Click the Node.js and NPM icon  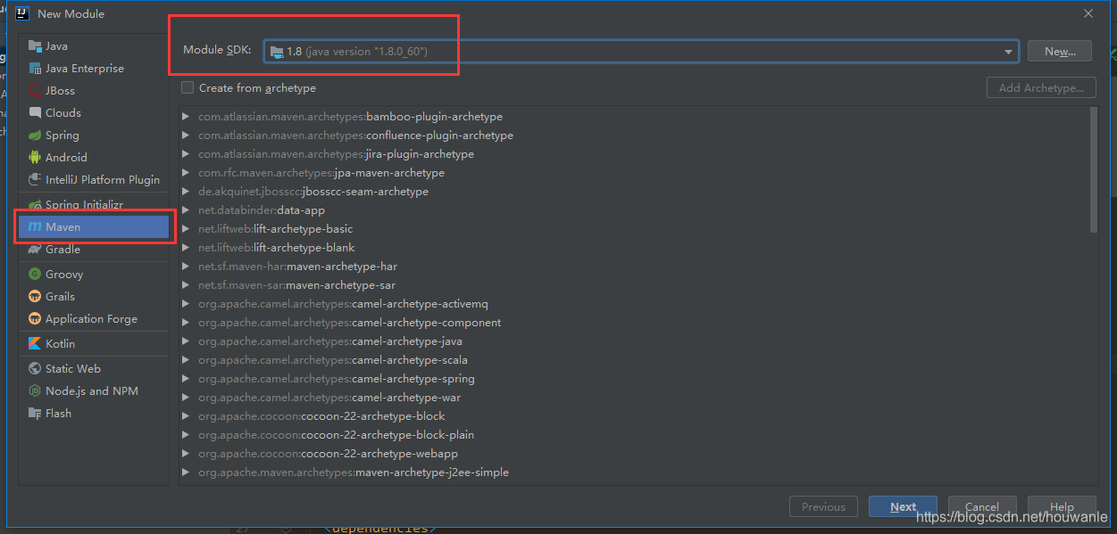click(35, 390)
